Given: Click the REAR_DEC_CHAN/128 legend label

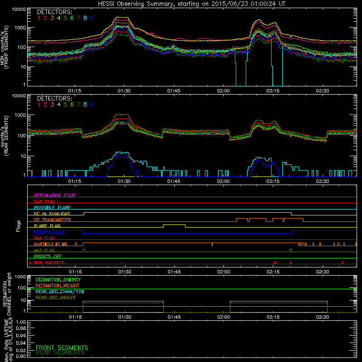Looking at the screenshot, I should [x=60, y=292].
